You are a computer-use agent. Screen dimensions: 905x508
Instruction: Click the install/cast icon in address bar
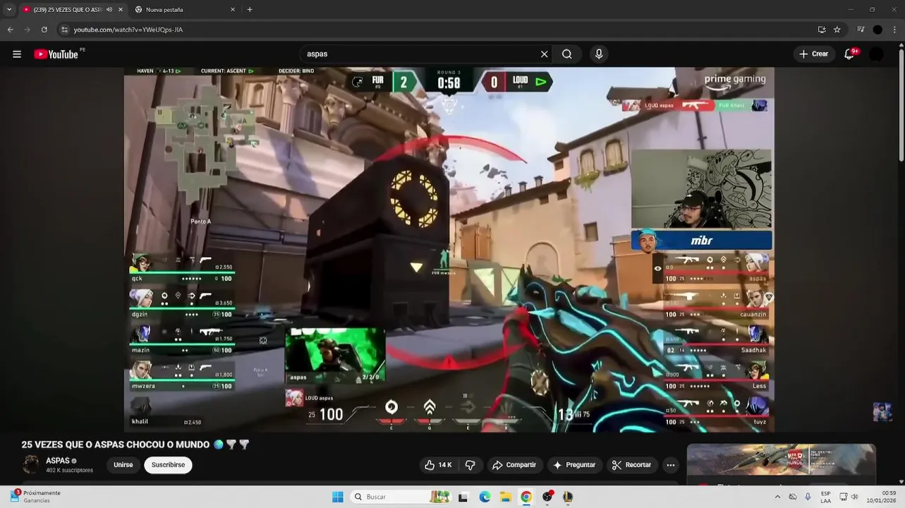click(x=822, y=30)
